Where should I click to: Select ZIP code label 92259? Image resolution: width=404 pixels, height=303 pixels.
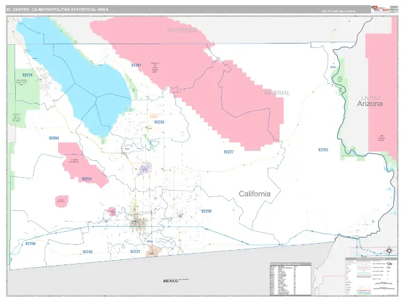[x=30, y=244]
